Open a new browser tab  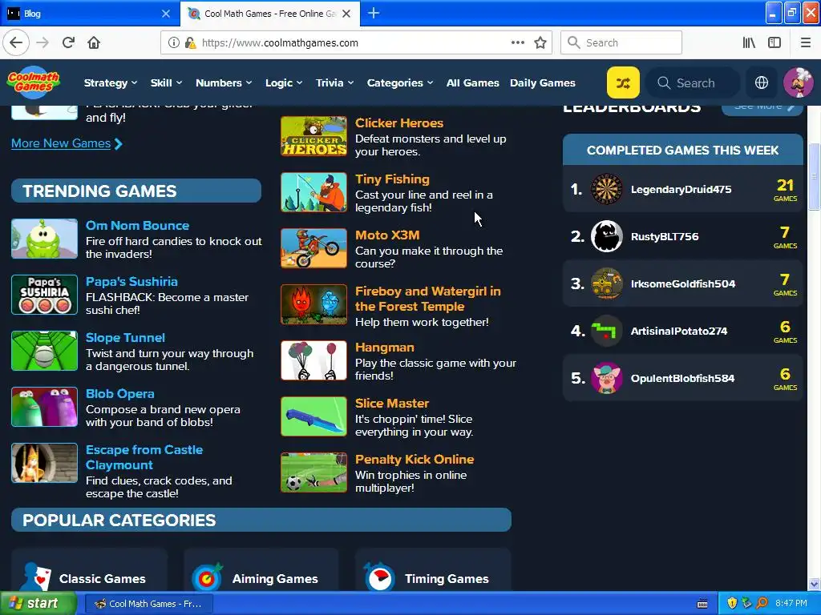(374, 13)
